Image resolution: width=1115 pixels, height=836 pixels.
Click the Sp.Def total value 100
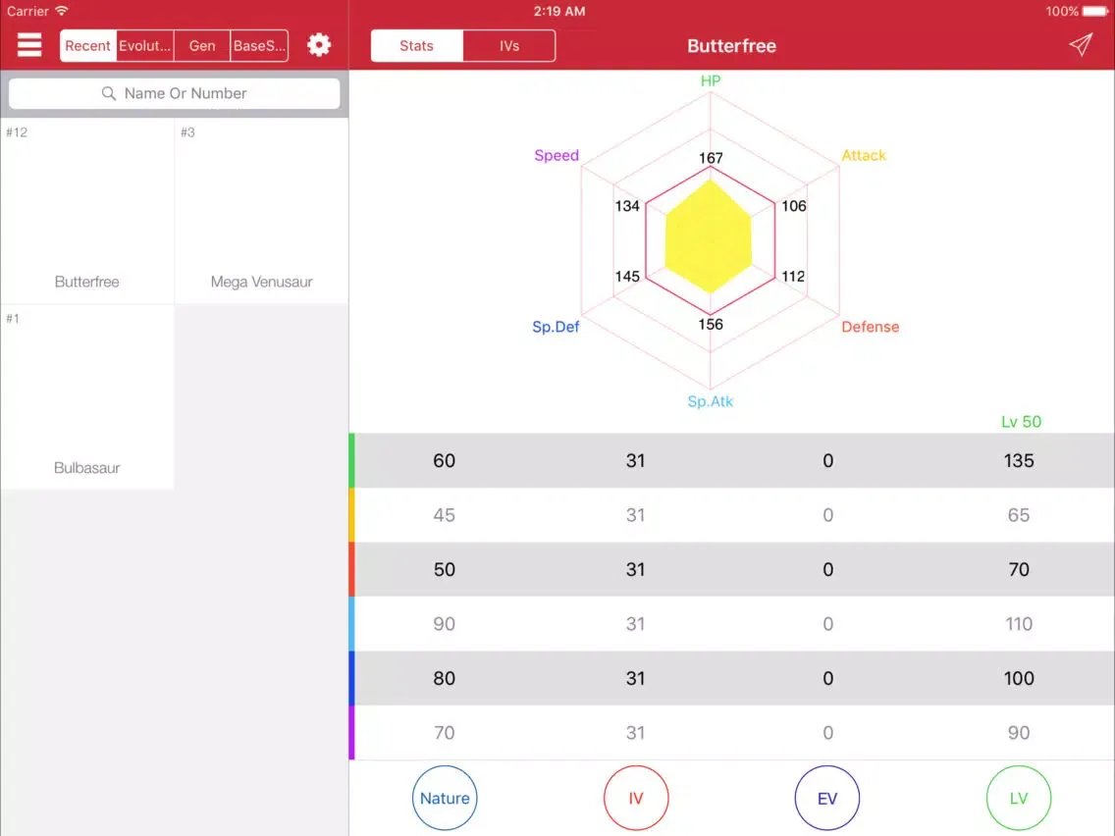1018,678
